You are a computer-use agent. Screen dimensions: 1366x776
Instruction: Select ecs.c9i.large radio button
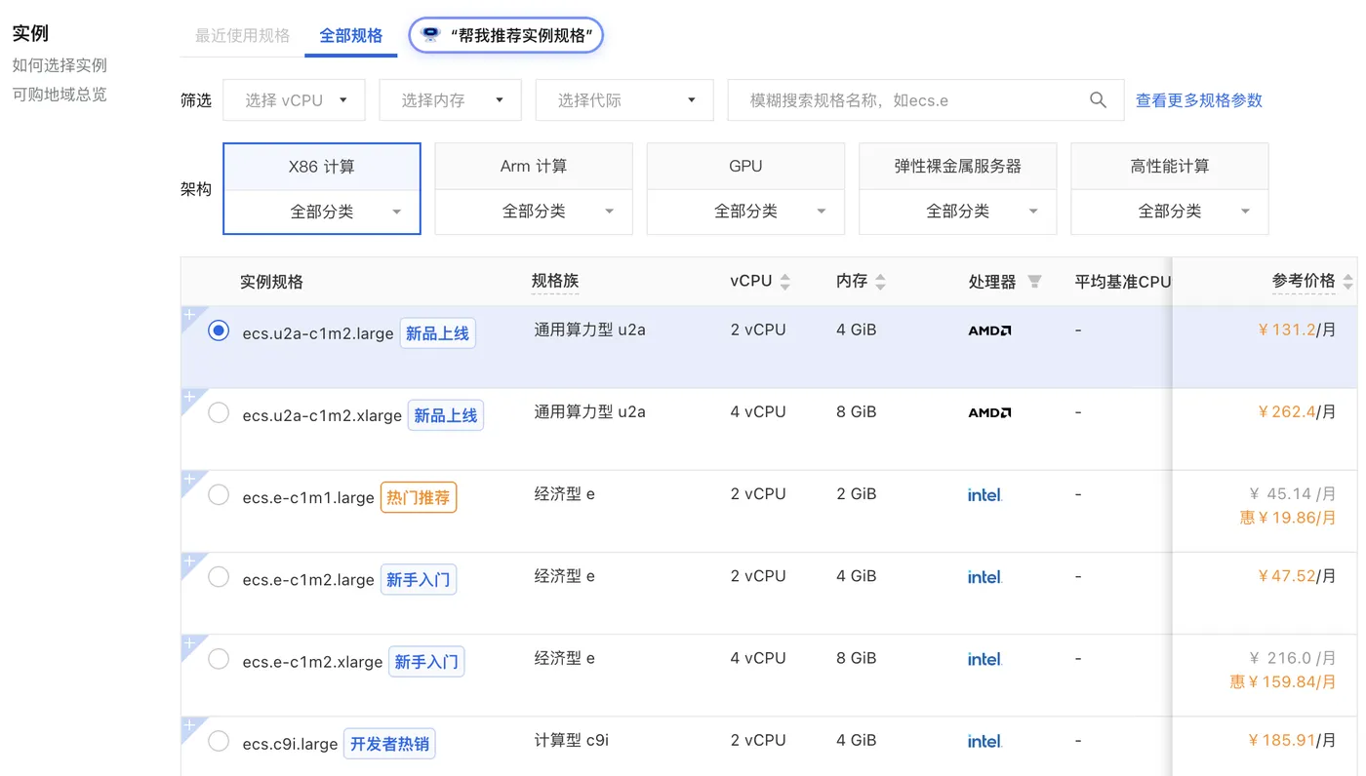[x=219, y=742]
